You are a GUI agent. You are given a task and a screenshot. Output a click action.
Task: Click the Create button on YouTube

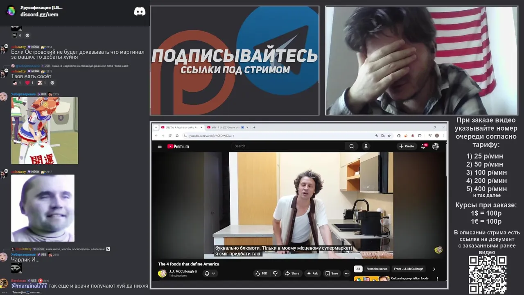point(407,146)
